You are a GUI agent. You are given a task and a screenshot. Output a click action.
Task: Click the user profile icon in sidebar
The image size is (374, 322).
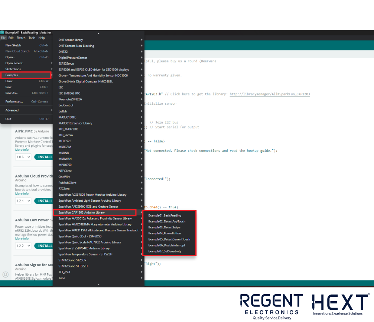6,275
